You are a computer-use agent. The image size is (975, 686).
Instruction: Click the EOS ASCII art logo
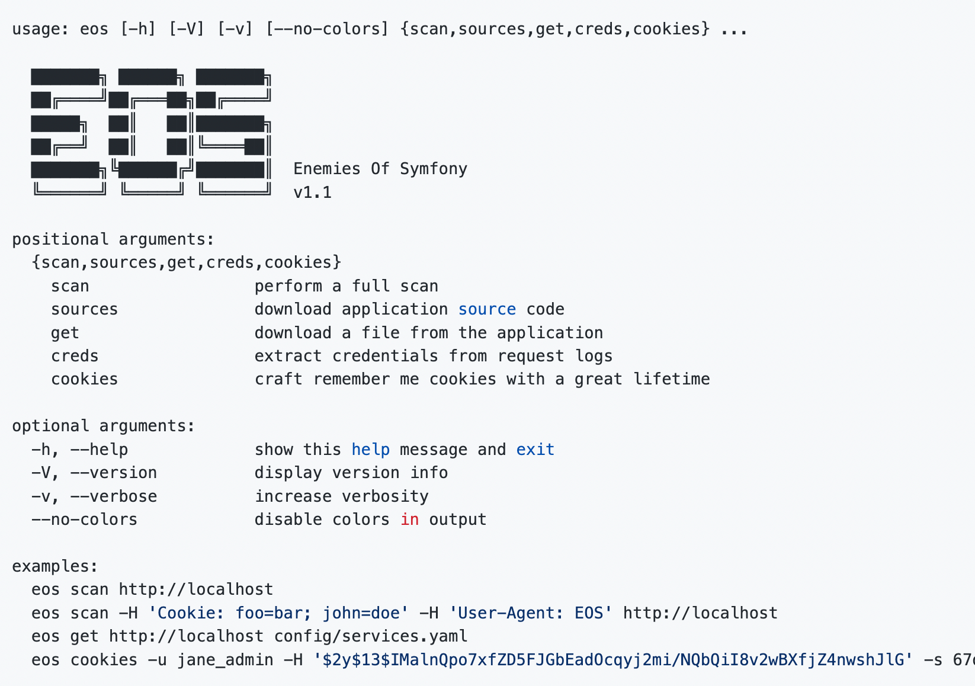pos(151,132)
